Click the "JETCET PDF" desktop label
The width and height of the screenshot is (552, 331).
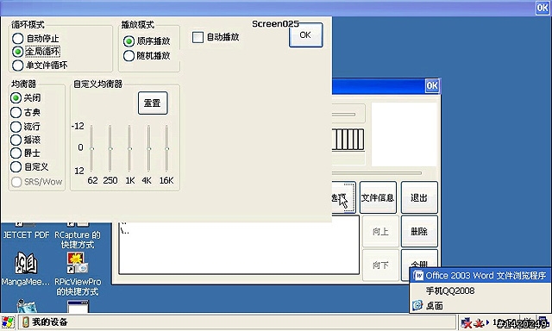[x=27, y=234]
